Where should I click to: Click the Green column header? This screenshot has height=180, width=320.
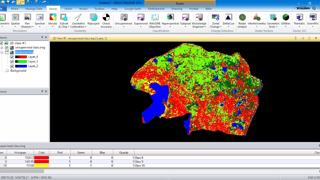tap(81, 152)
